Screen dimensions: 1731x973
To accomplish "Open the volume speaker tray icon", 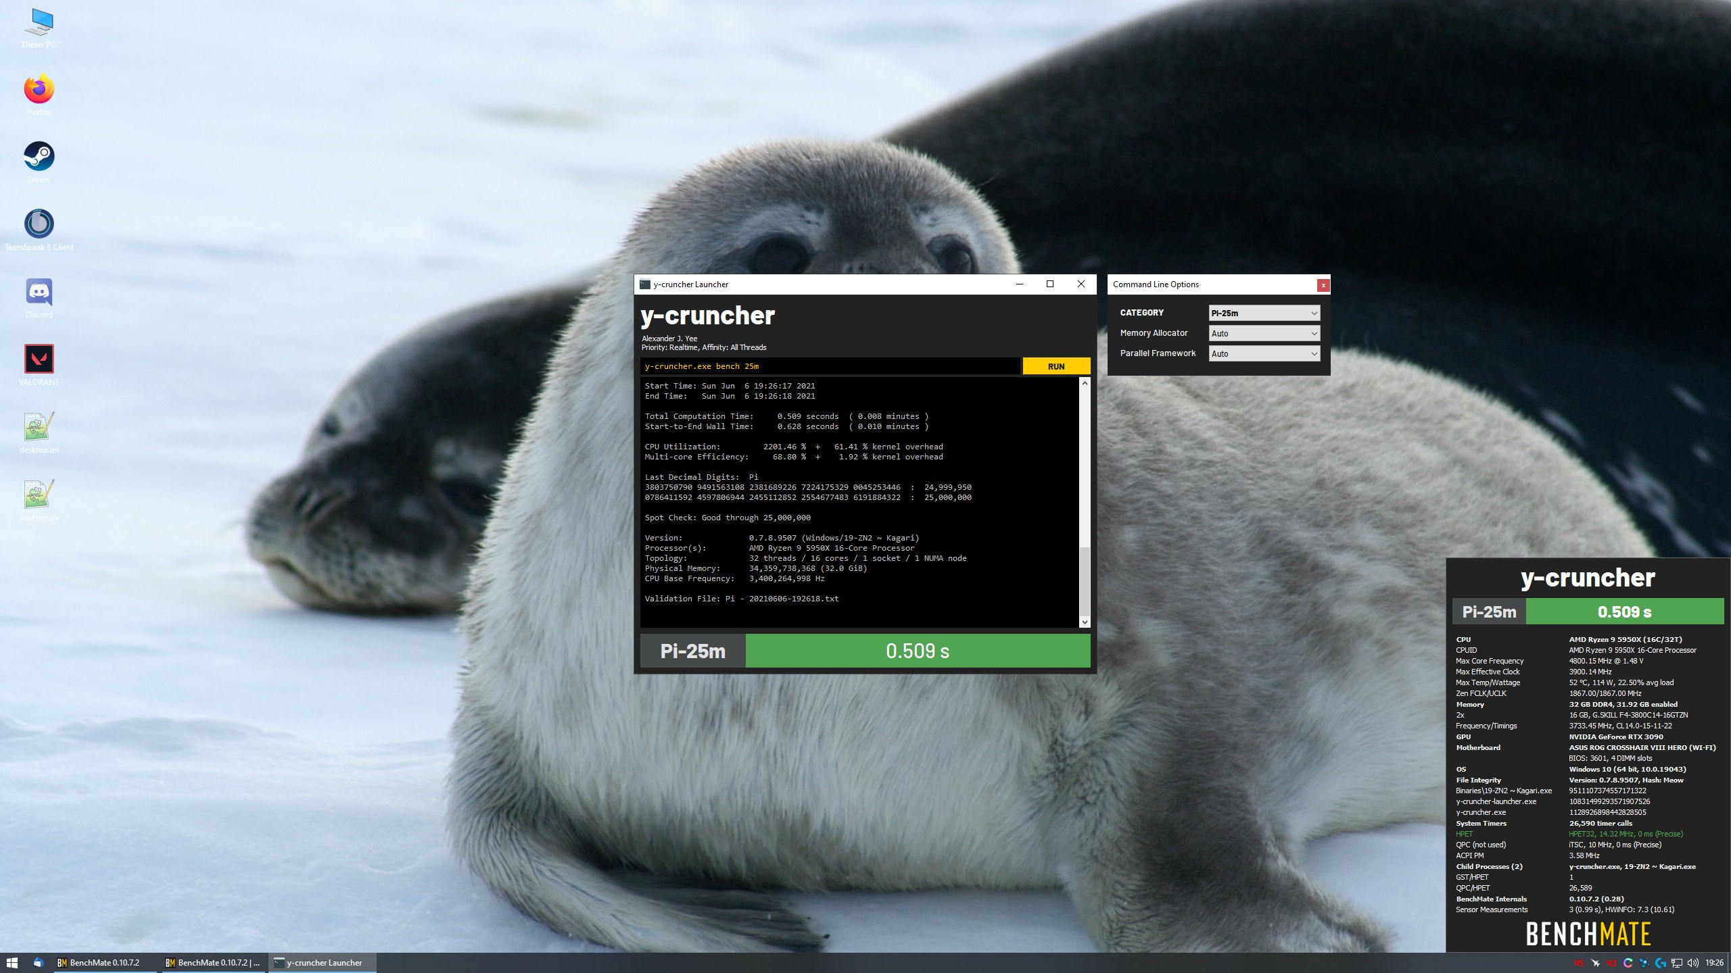I will [1692, 963].
